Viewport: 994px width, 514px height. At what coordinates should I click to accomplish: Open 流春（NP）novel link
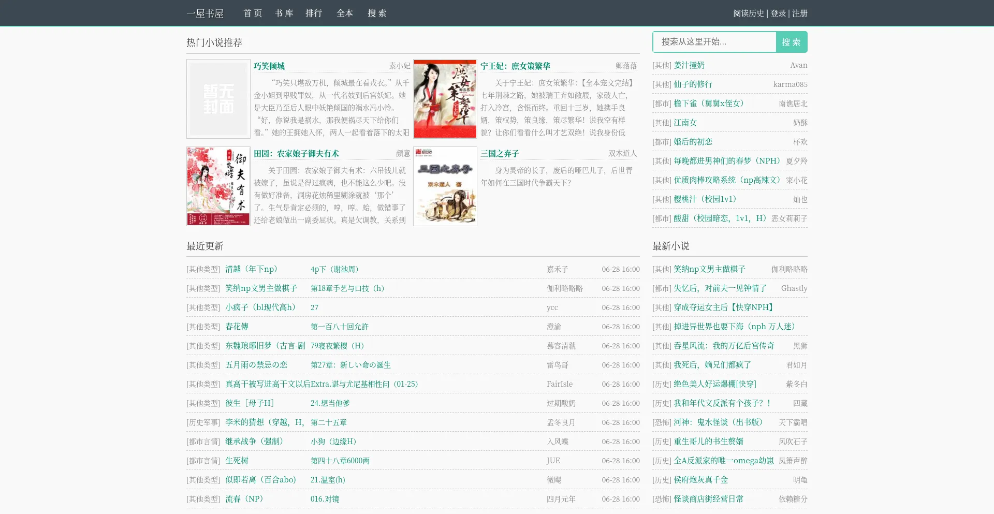244,499
